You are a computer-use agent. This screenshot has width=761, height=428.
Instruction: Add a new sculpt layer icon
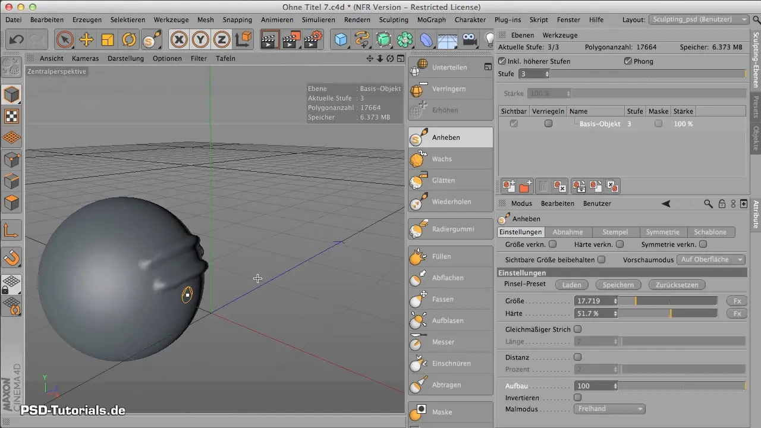(x=508, y=187)
